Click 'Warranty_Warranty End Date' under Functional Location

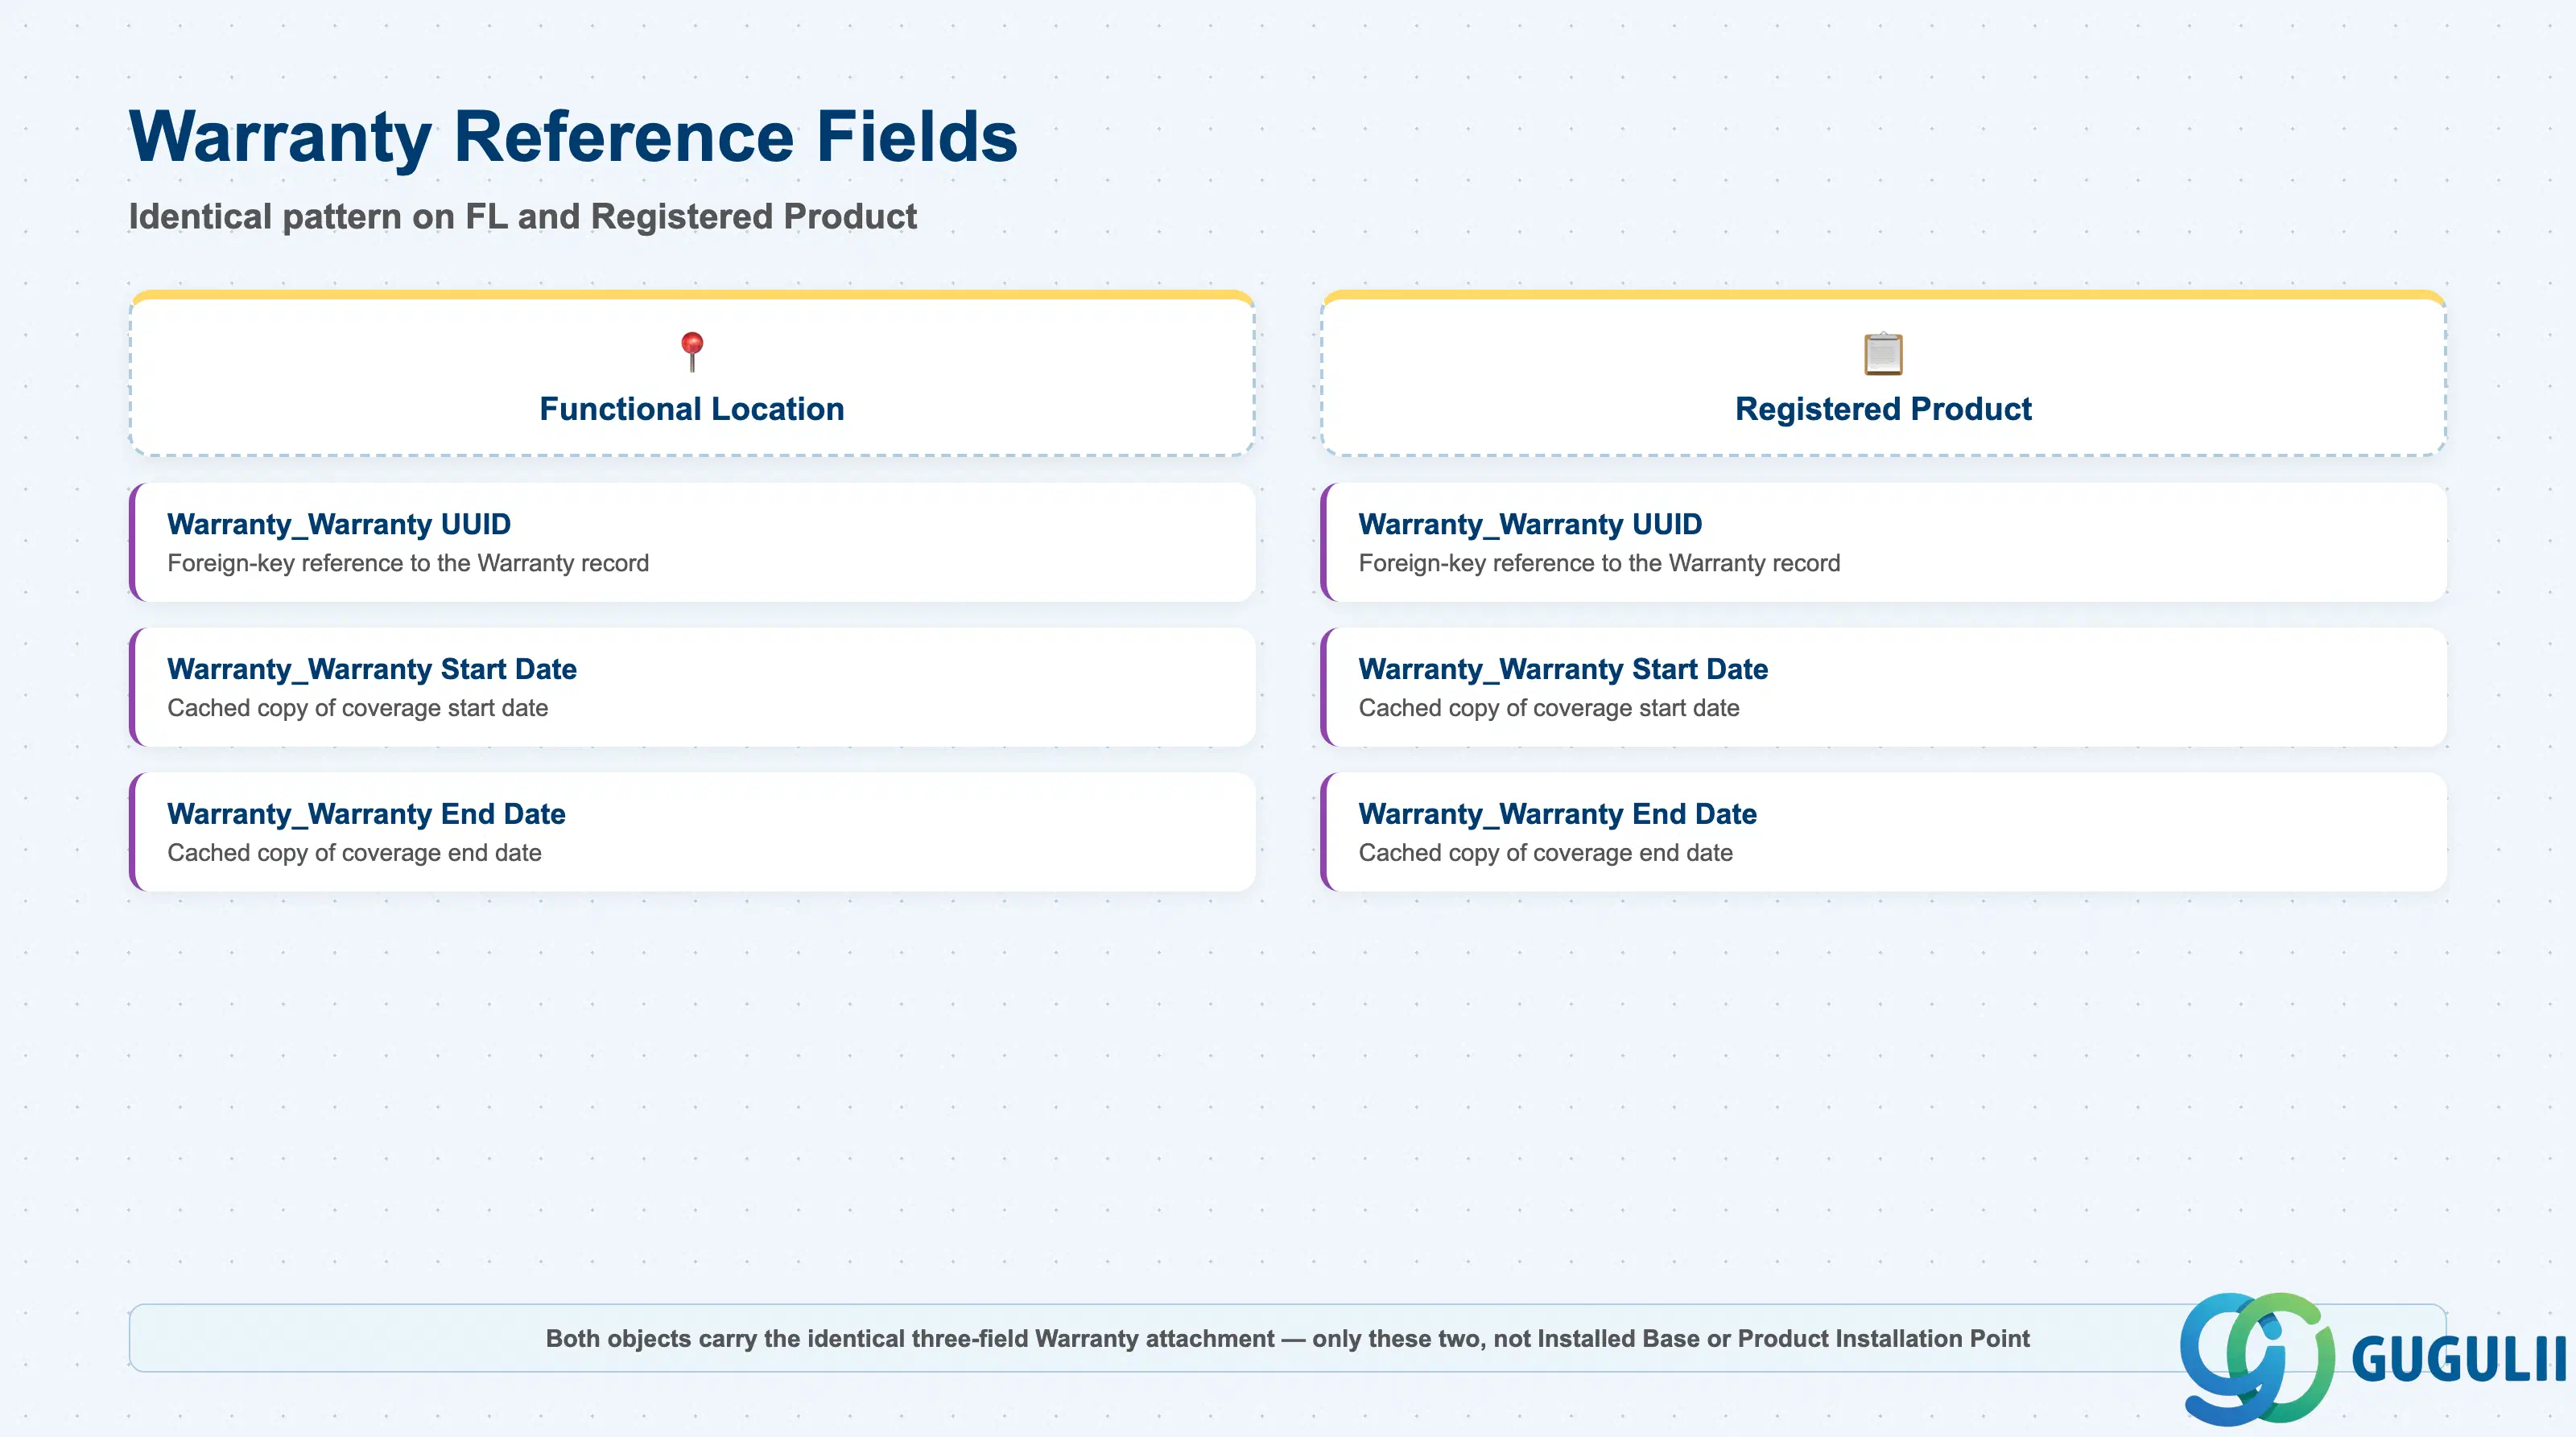pos(366,813)
